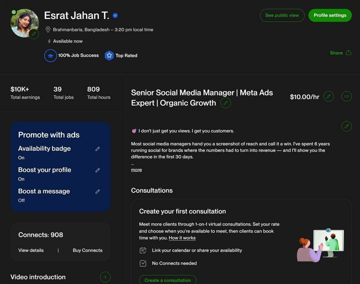Click the Senior Social Media Manager title

pos(202,98)
